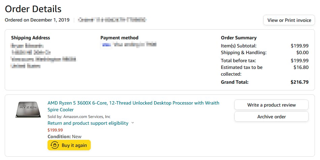Click the red $199.99 item price
Image resolution: width=320 pixels, height=160 pixels.
pos(55,130)
